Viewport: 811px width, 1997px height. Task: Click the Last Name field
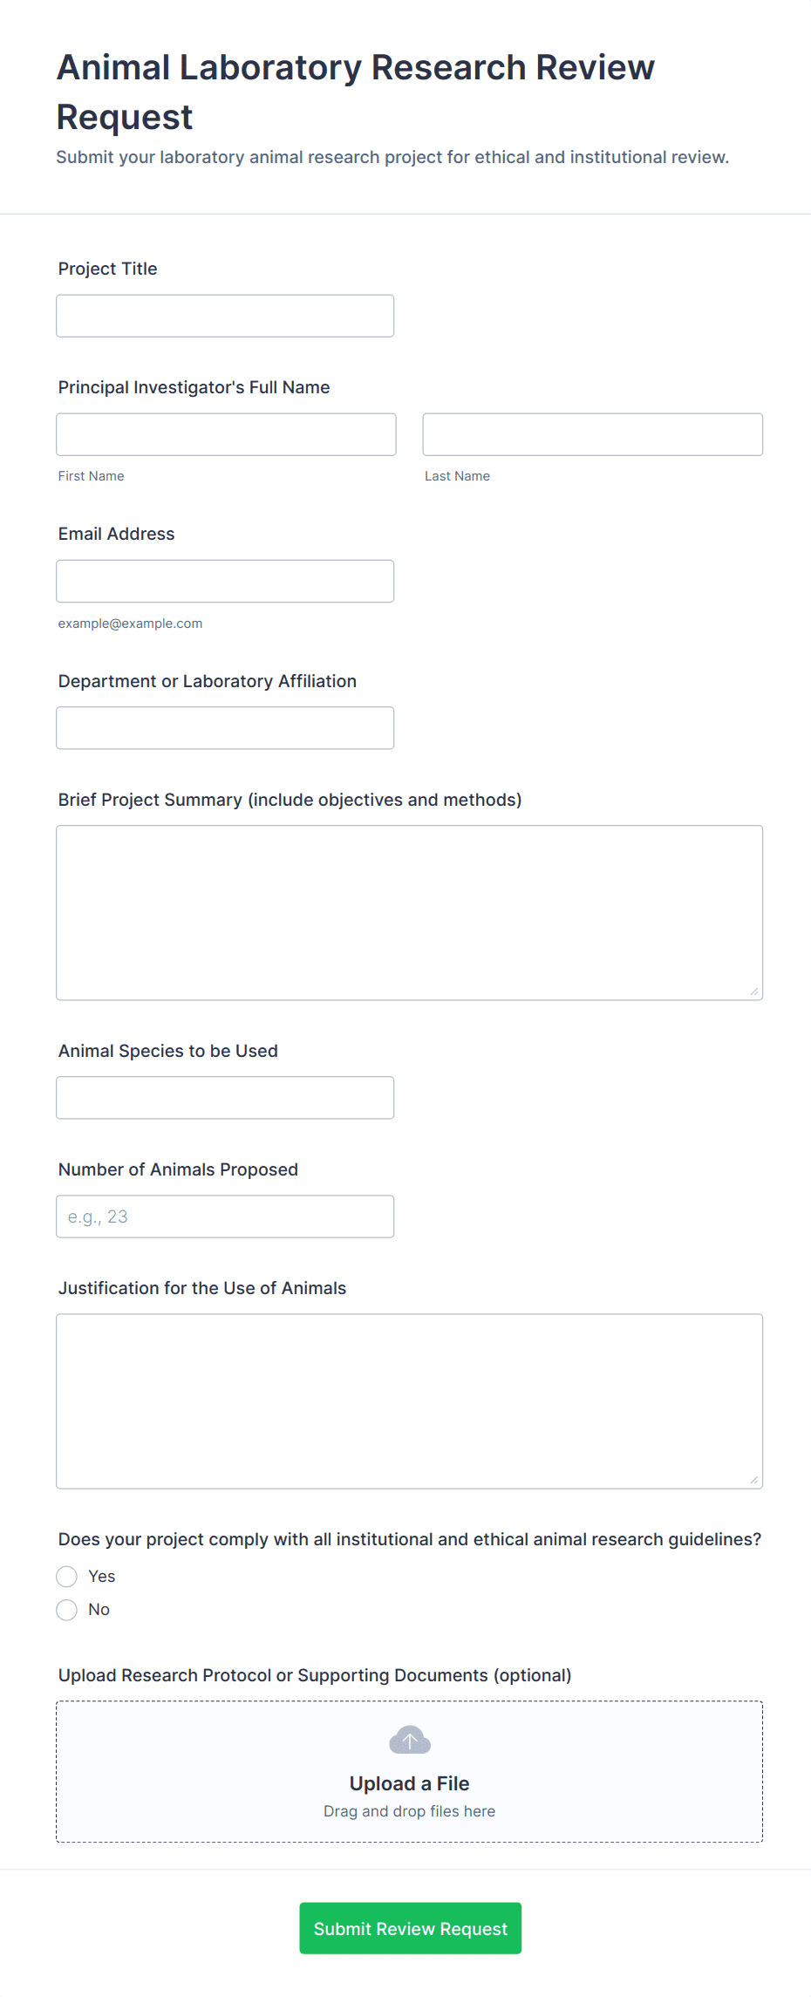tap(591, 433)
